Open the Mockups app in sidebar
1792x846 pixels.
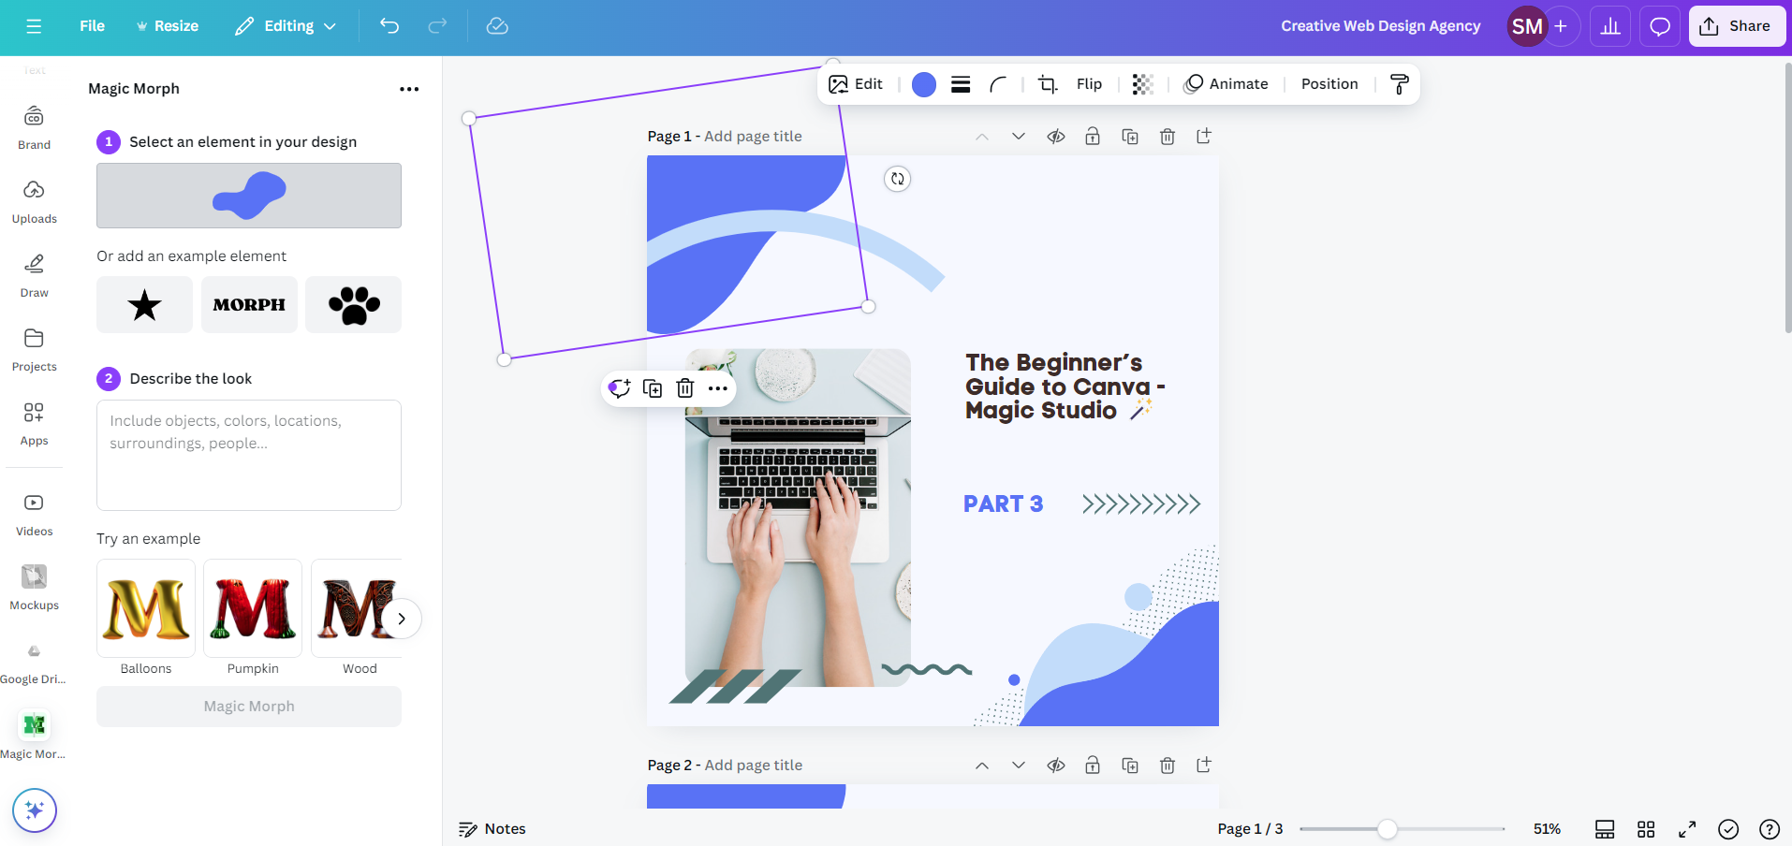(x=35, y=587)
